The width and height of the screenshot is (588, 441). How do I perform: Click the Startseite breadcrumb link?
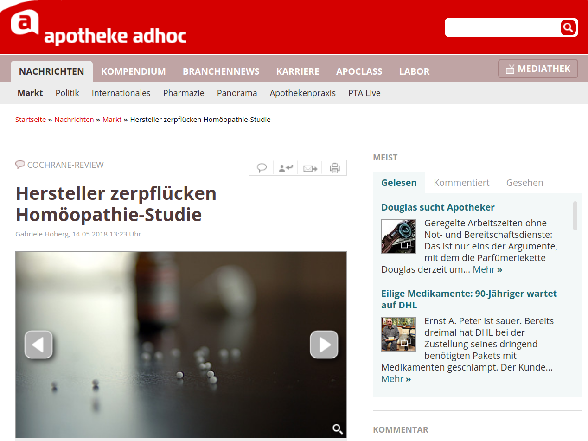pyautogui.click(x=31, y=120)
